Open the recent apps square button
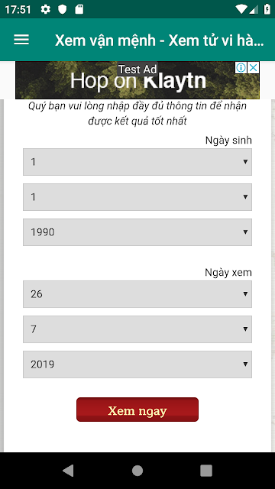 (x=206, y=471)
